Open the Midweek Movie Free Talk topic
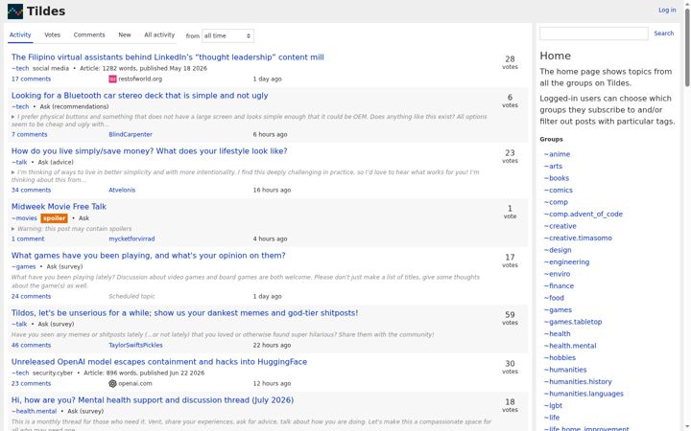The image size is (691, 431). 59,207
